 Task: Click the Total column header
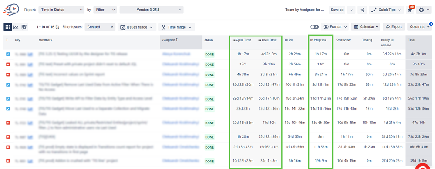(411, 40)
